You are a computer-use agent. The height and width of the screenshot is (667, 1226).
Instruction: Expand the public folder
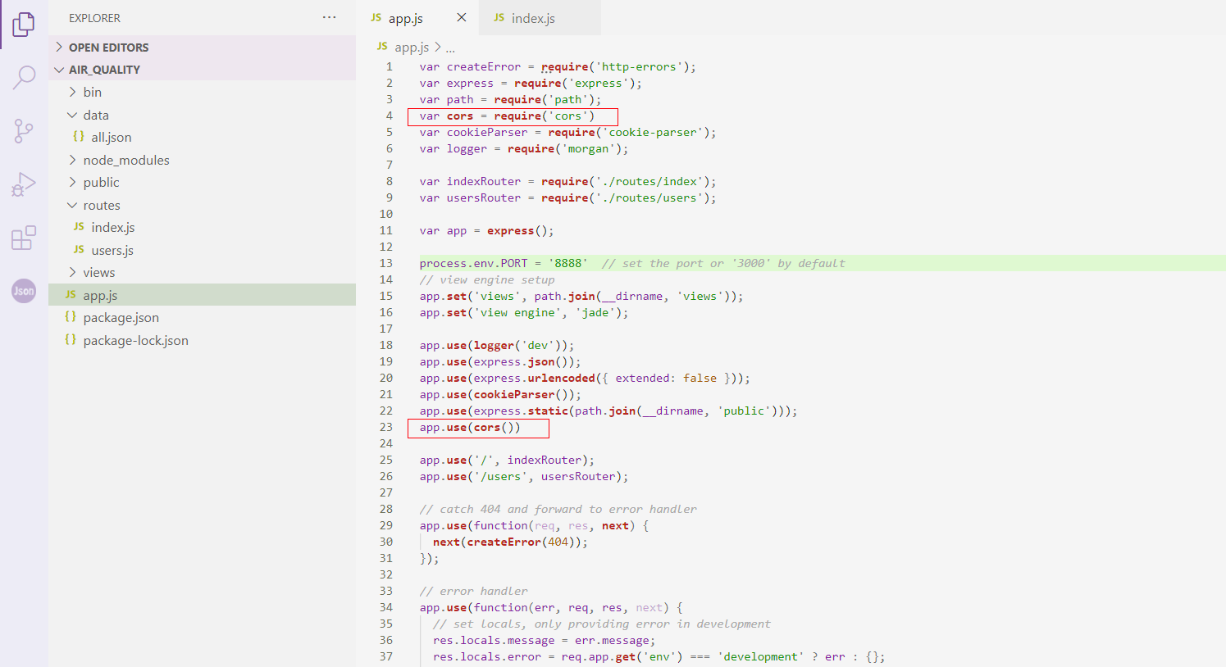(x=73, y=182)
